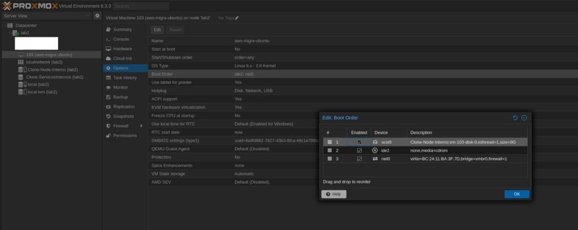The width and height of the screenshot is (578, 230).
Task: Toggle the Enabled checkbox for scsi0
Action: pyautogui.click(x=359, y=142)
